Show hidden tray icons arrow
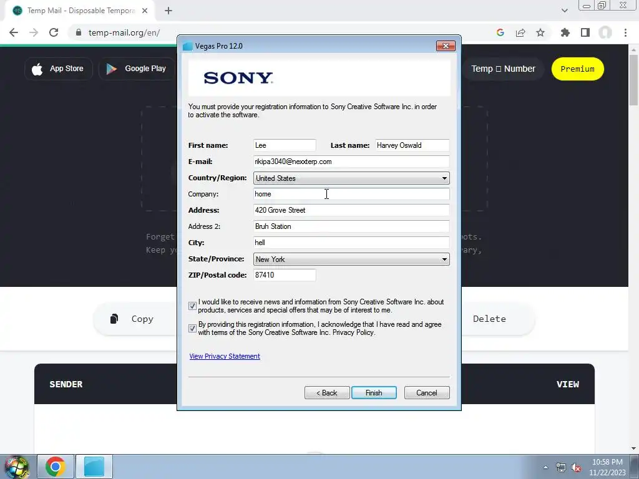The image size is (639, 479). pos(545,467)
